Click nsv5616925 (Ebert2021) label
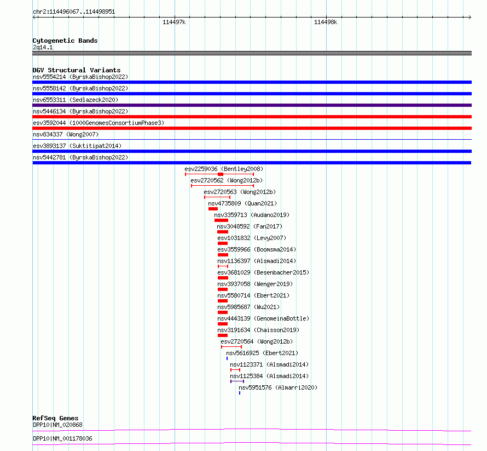487x451 pixels. click(262, 353)
